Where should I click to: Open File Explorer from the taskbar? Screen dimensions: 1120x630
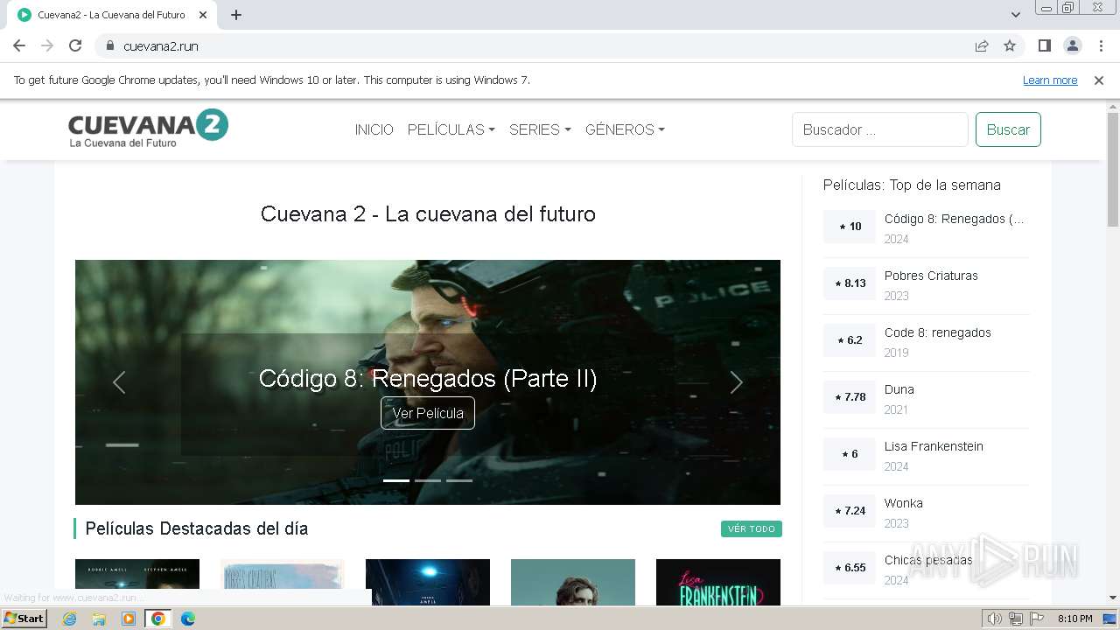pyautogui.click(x=99, y=619)
